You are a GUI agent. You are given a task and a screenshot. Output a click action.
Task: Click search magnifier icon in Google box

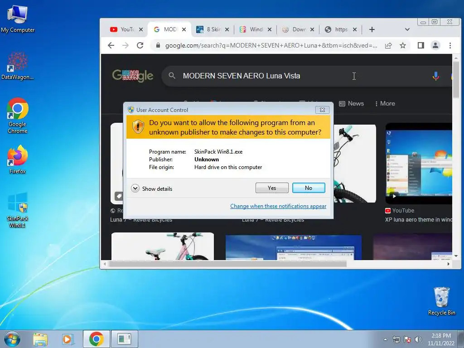[172, 76]
